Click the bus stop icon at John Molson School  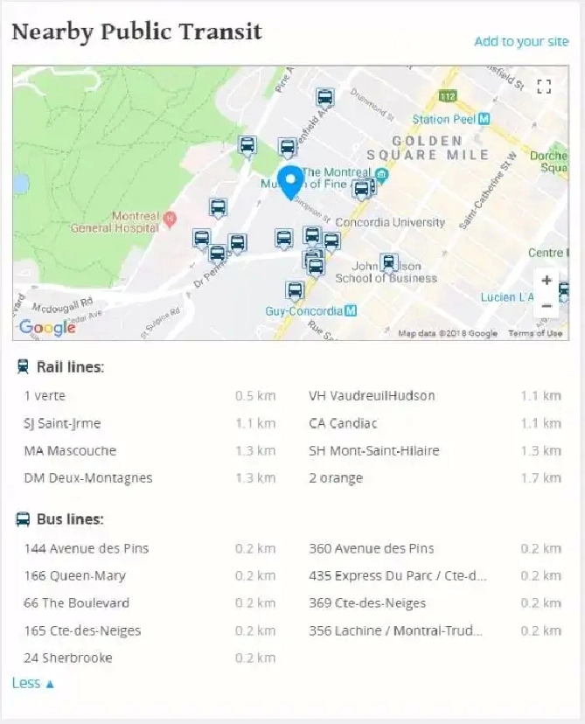click(389, 263)
